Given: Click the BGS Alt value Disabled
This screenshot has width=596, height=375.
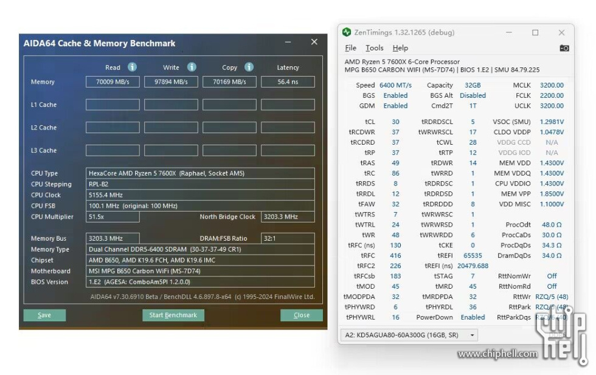Looking at the screenshot, I should [x=473, y=95].
